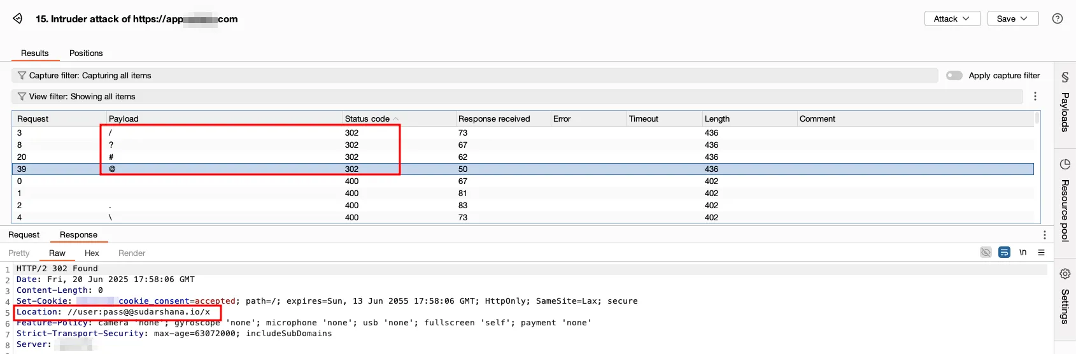
Task: Toggle the \n show newlines button
Action: (x=1023, y=252)
